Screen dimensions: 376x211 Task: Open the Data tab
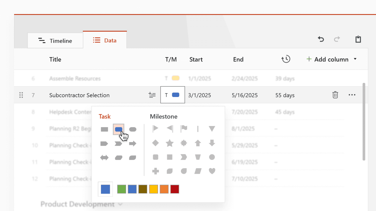tap(105, 40)
